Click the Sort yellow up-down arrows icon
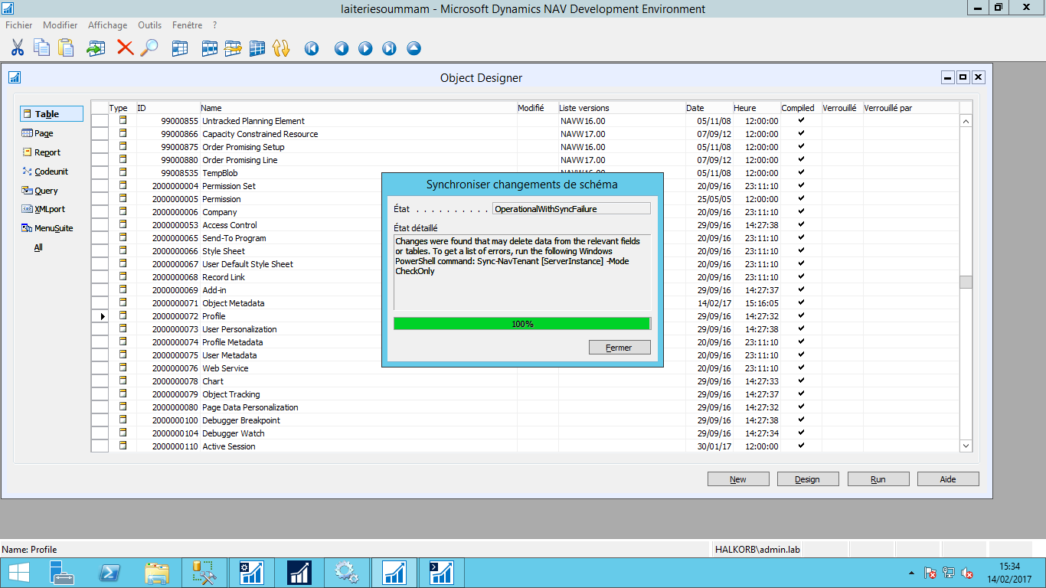 [281, 48]
